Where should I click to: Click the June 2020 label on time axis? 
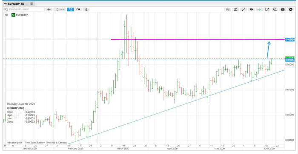(x=269, y=148)
